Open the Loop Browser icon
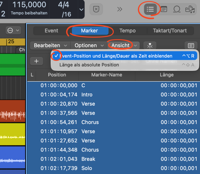This screenshot has height=174, width=200. pos(177,9)
